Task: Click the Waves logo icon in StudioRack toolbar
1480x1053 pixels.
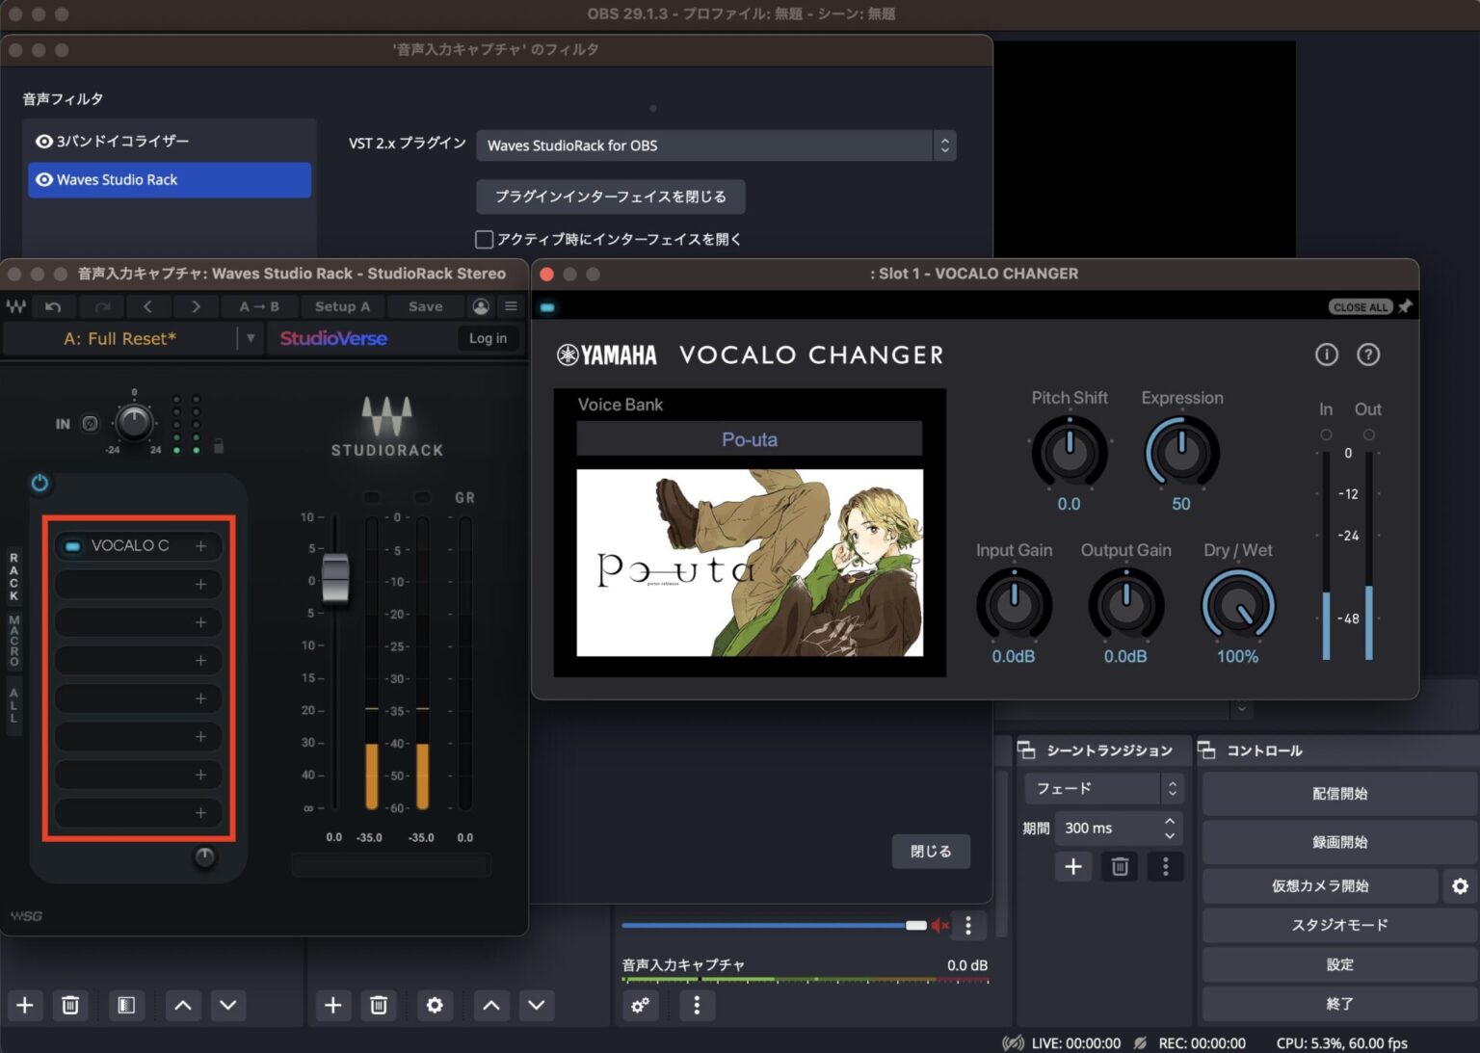Action: pos(15,306)
